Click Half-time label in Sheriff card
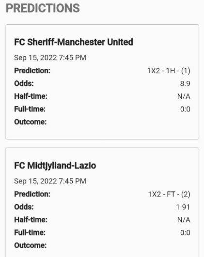 (31, 96)
